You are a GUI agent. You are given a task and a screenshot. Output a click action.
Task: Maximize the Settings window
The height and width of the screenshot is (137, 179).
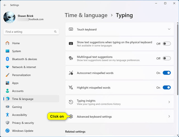165,3
